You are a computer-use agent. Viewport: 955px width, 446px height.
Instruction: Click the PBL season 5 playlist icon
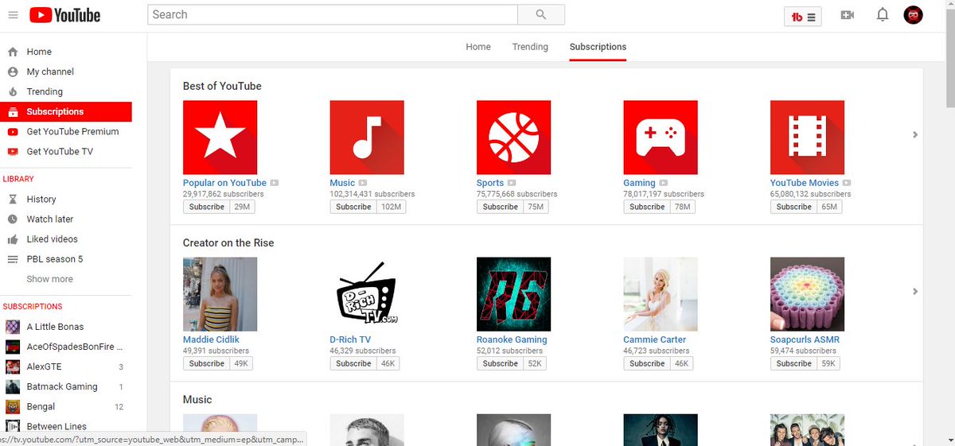tap(12, 259)
